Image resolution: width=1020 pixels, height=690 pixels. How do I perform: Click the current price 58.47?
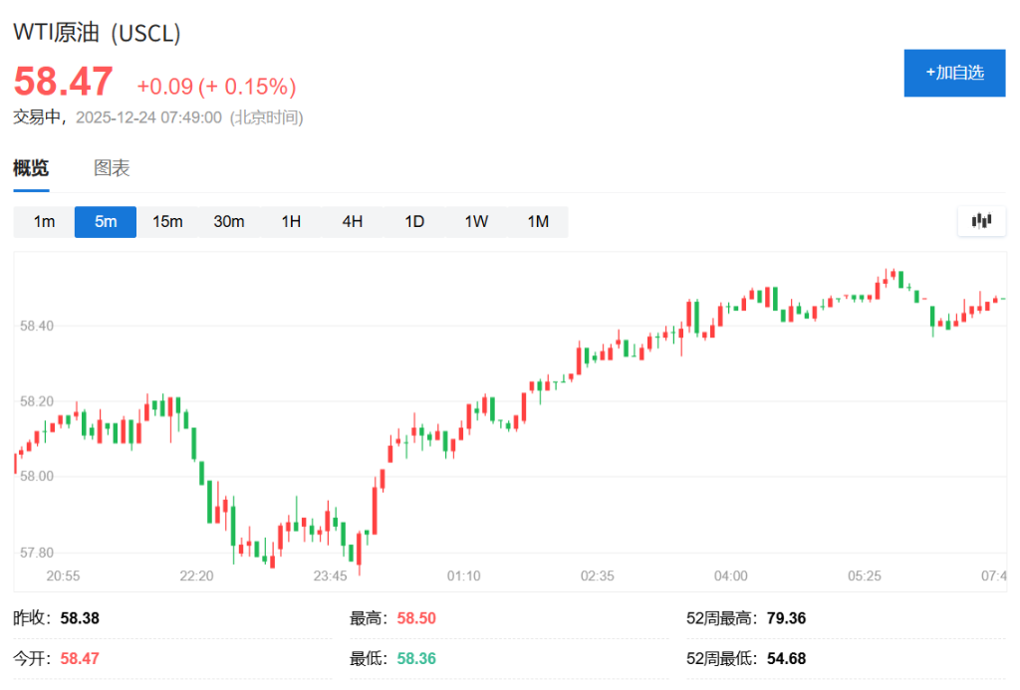coord(63,82)
